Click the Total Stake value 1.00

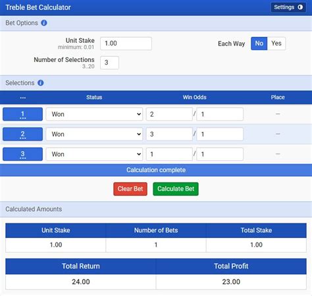(256, 245)
